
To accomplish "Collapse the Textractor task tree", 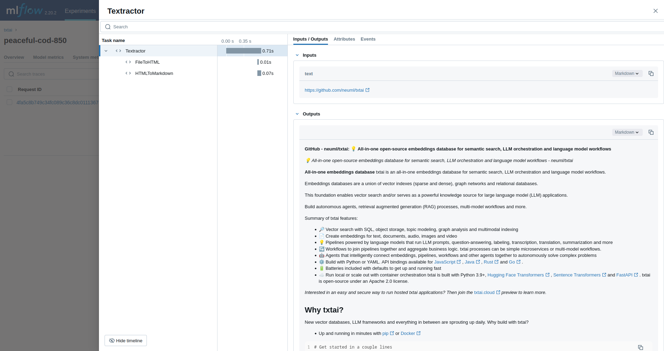I will 106,51.
